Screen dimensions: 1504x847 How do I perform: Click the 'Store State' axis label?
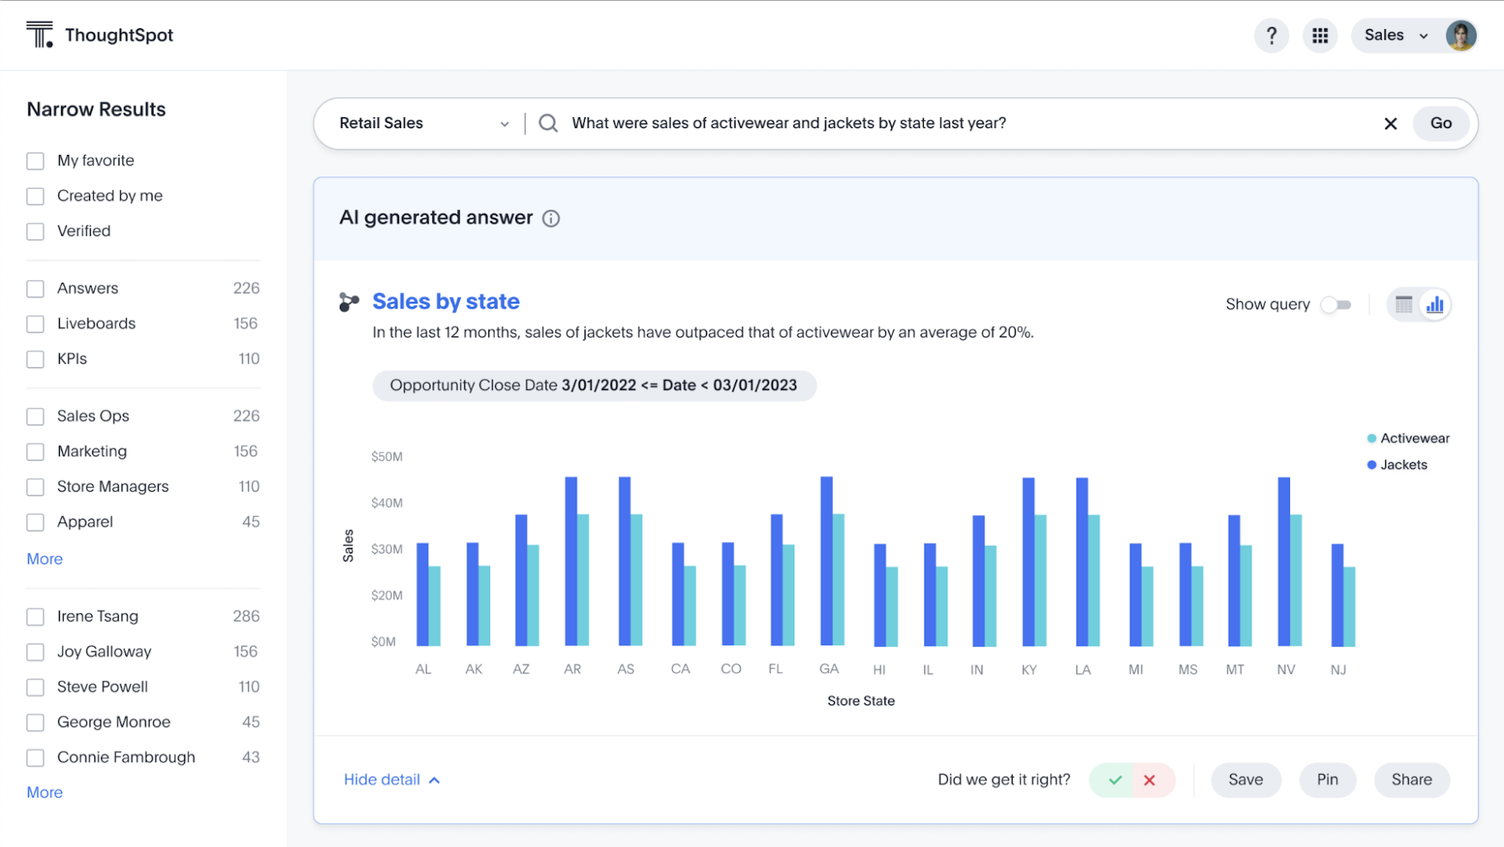[x=860, y=701]
